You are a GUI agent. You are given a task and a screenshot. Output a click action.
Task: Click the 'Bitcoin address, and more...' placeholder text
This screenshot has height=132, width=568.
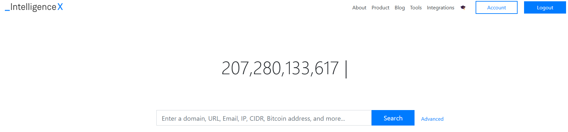tap(306, 118)
